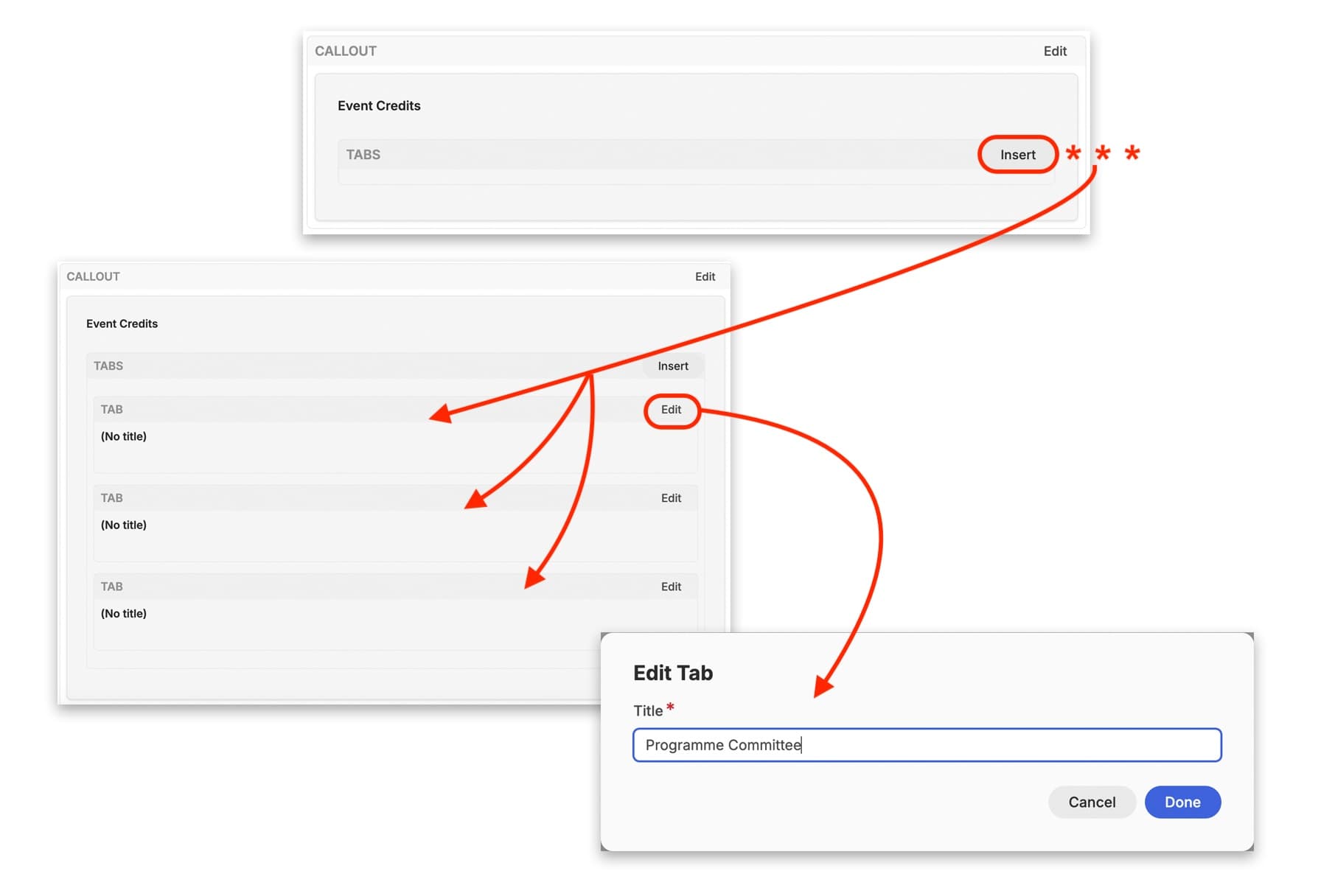Click the third TAB block header label
Screen dimensions: 1318x888
click(x=112, y=587)
